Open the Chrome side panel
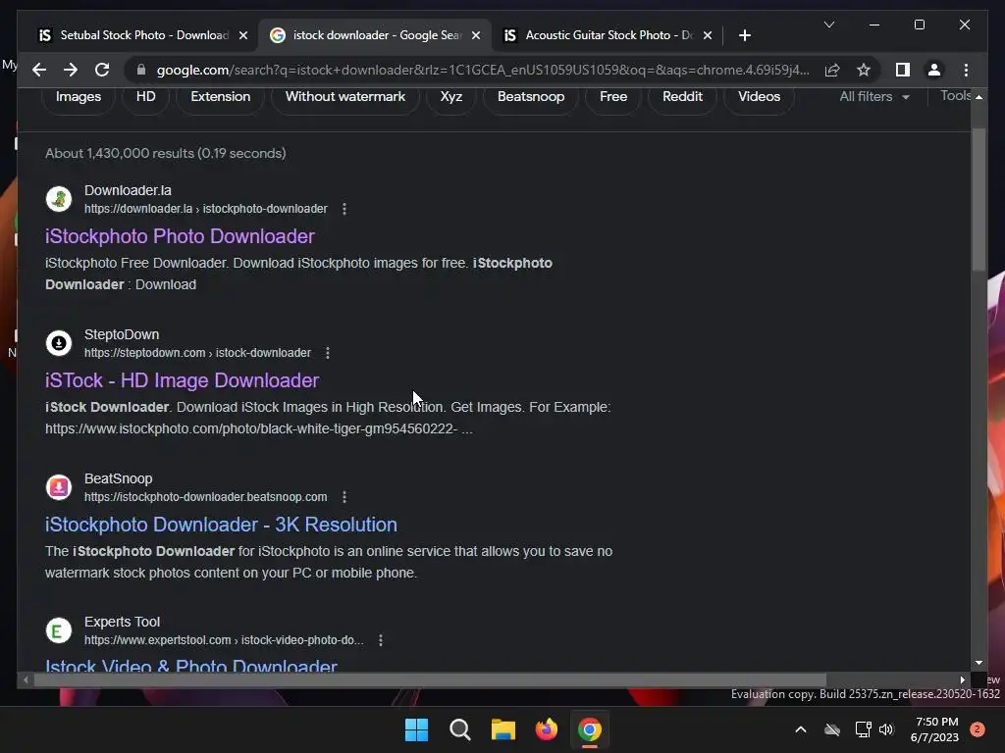The height and width of the screenshot is (753, 1005). point(903,70)
